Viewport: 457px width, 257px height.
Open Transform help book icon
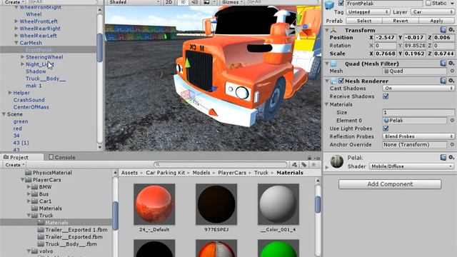(x=443, y=30)
